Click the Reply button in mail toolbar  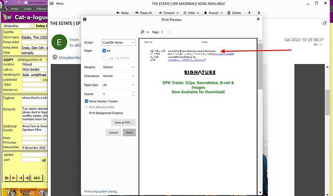coord(122,13)
